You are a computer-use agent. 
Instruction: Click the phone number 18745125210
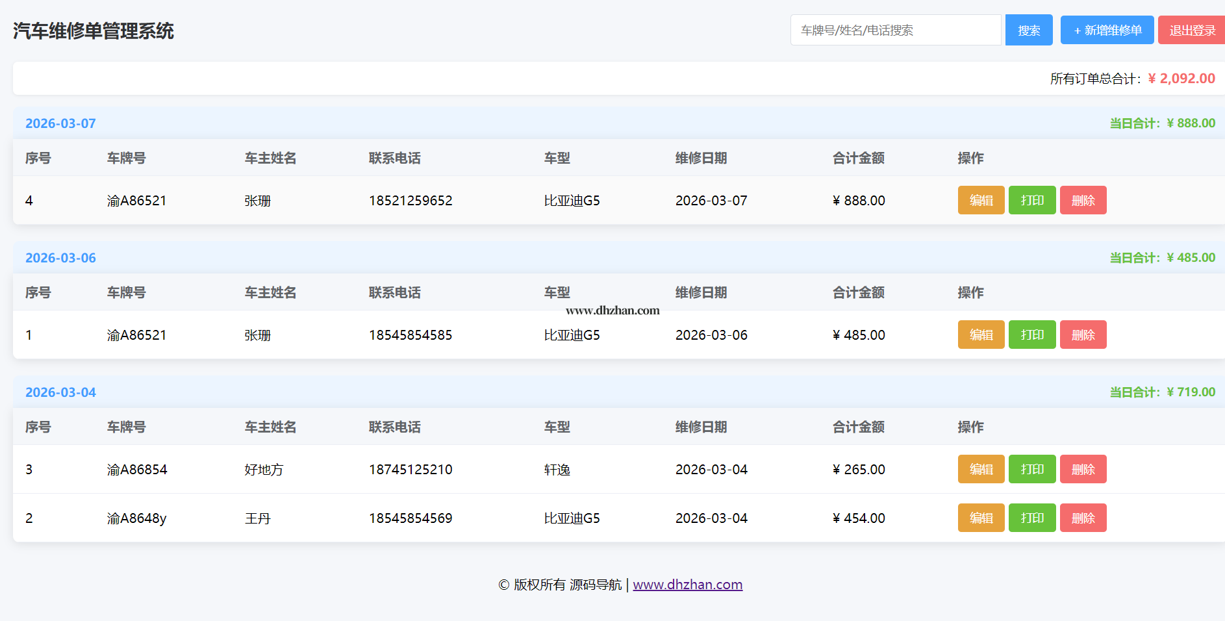pyautogui.click(x=410, y=470)
